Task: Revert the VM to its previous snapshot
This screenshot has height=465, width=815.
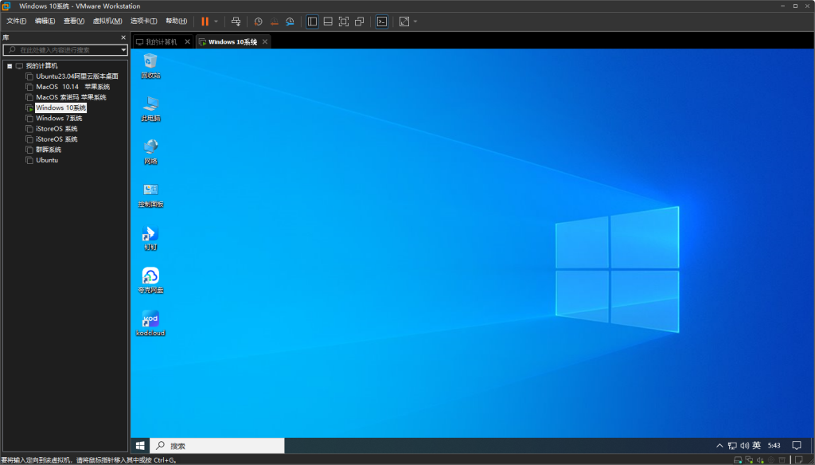Action: click(274, 21)
